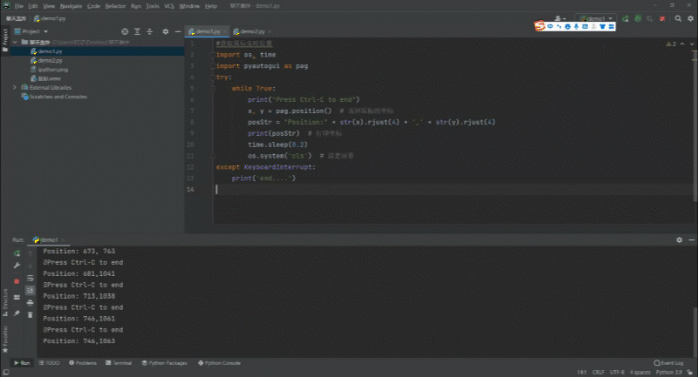Viewport: 698px width, 377px height.
Task: Click the print icon in Run console
Action: coord(31,303)
